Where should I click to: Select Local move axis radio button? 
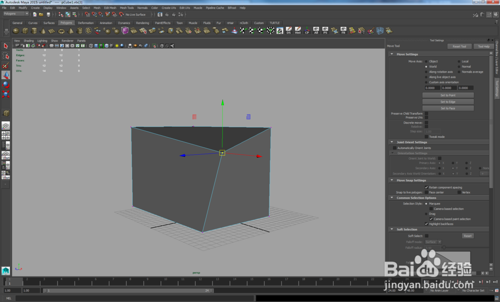click(459, 61)
